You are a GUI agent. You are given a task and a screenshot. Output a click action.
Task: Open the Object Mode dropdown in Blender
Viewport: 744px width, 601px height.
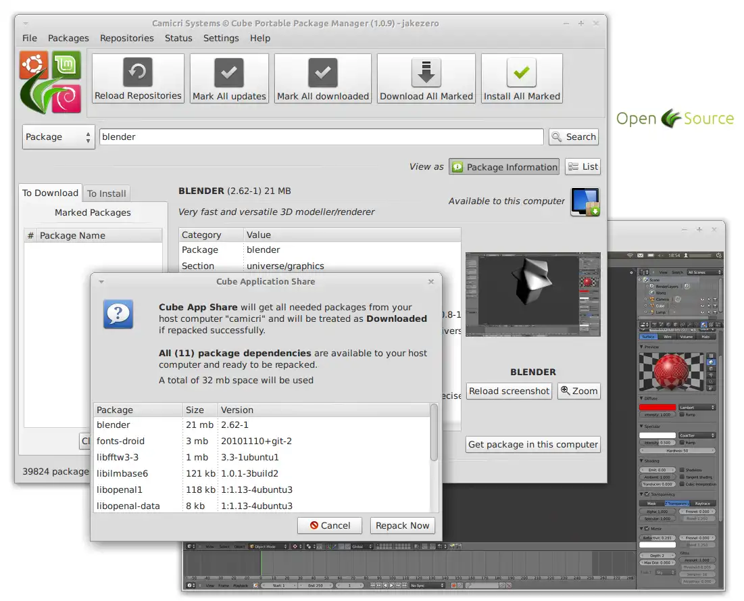[268, 546]
